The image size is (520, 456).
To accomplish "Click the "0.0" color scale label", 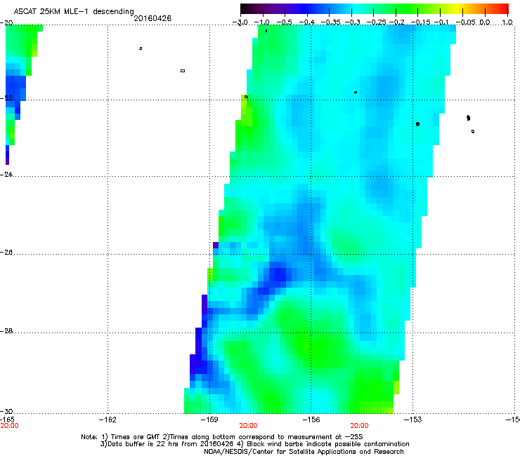I will pos(485,22).
